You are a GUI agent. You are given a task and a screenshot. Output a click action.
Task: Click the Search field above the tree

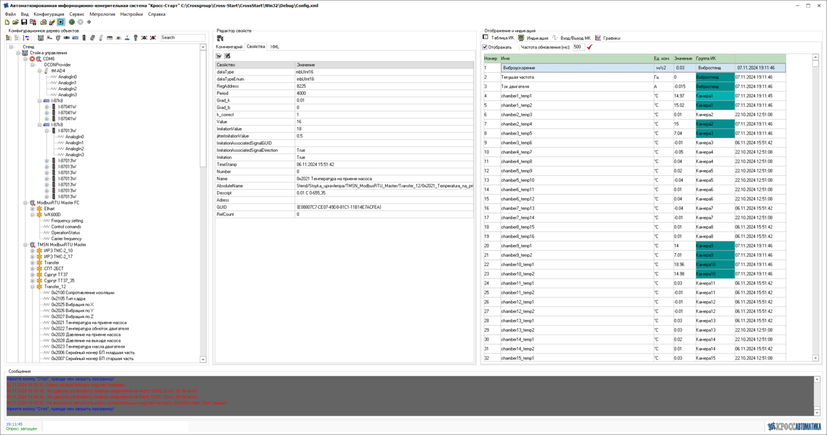pos(183,38)
